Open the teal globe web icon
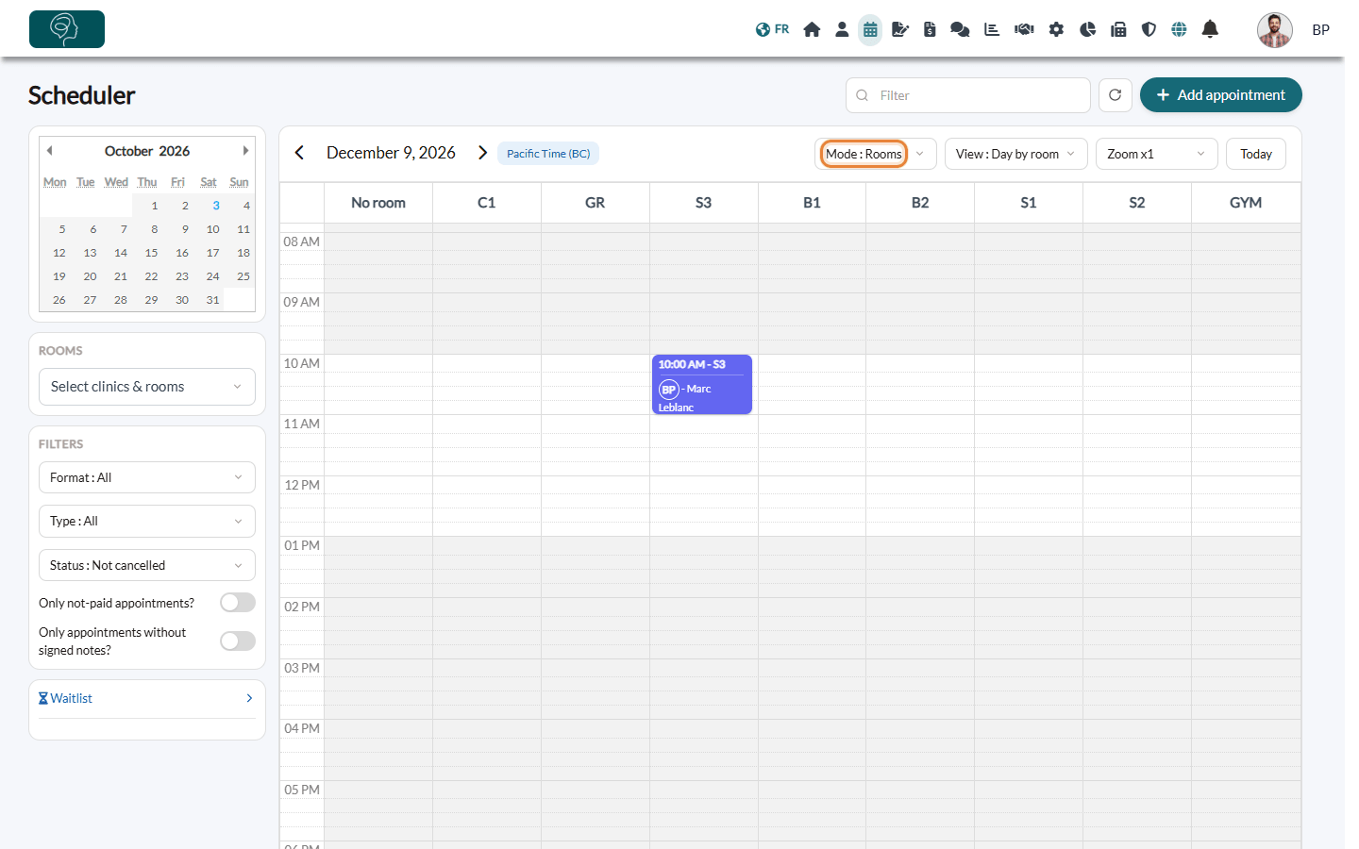 tap(1179, 29)
